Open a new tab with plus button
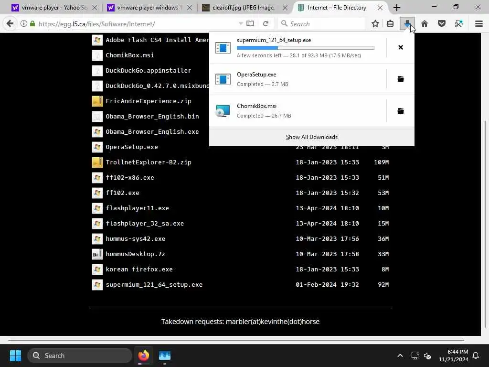Viewport: 489px width, 367px height. [x=397, y=8]
